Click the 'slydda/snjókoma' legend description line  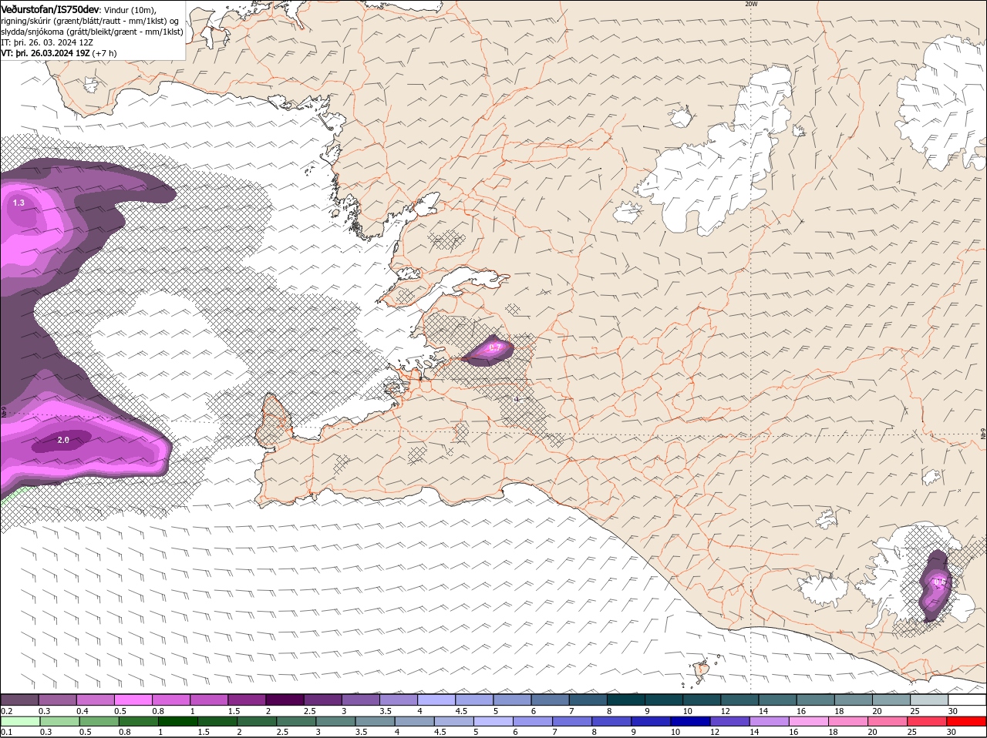pyautogui.click(x=92, y=32)
